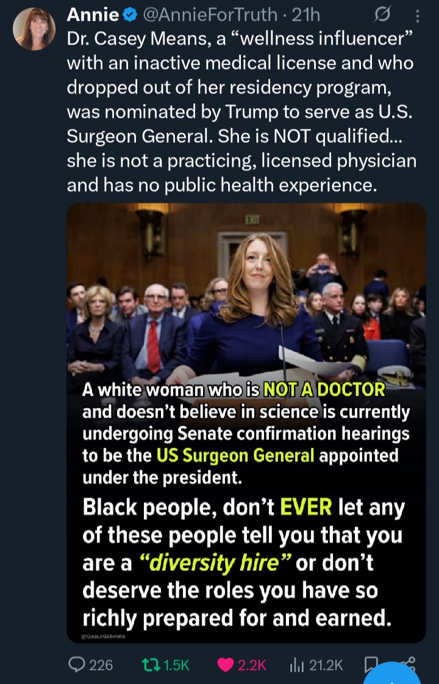
Task: Tap the 226 replies count
Action: (x=101, y=665)
